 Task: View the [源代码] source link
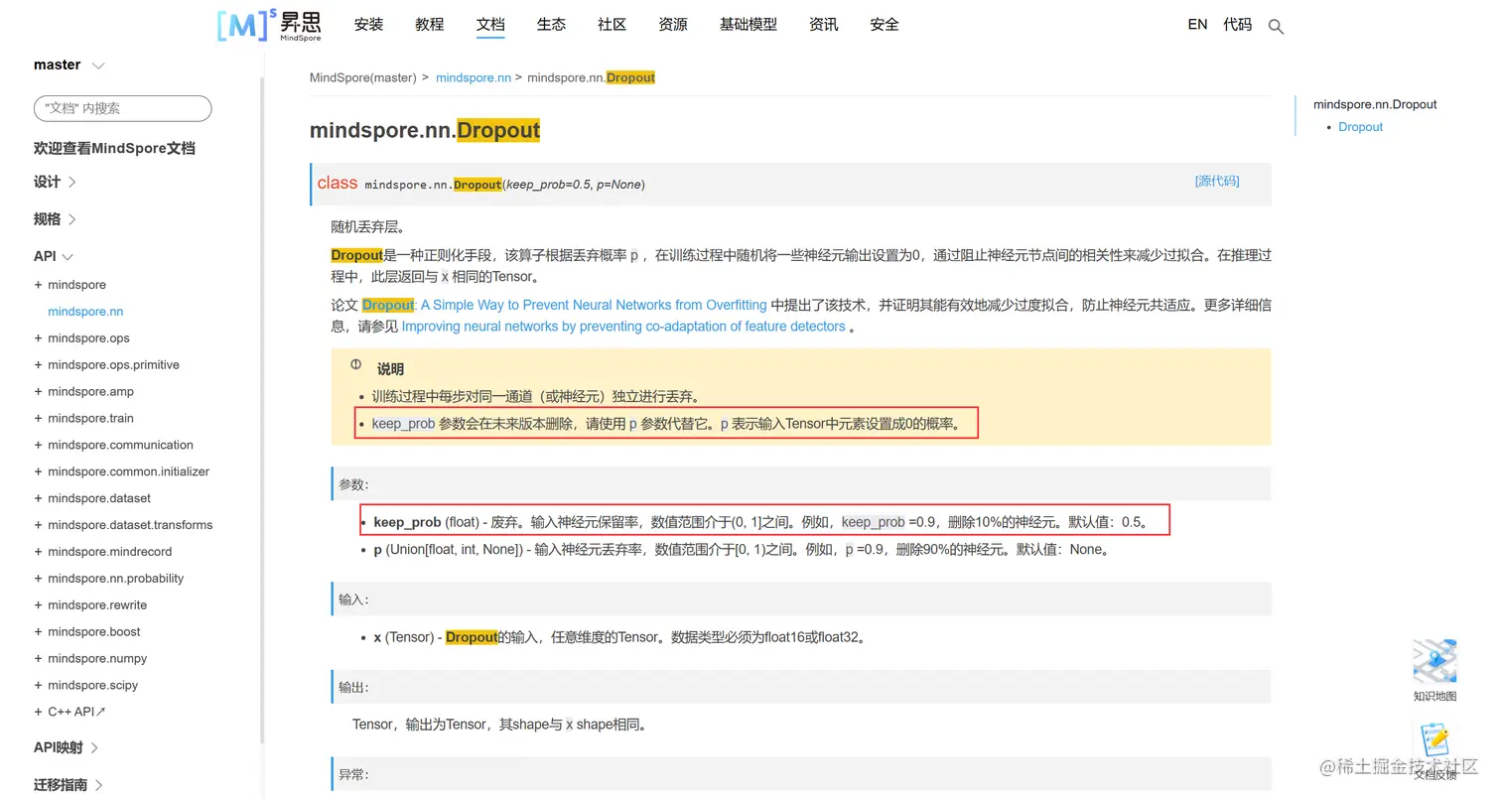point(1217,181)
